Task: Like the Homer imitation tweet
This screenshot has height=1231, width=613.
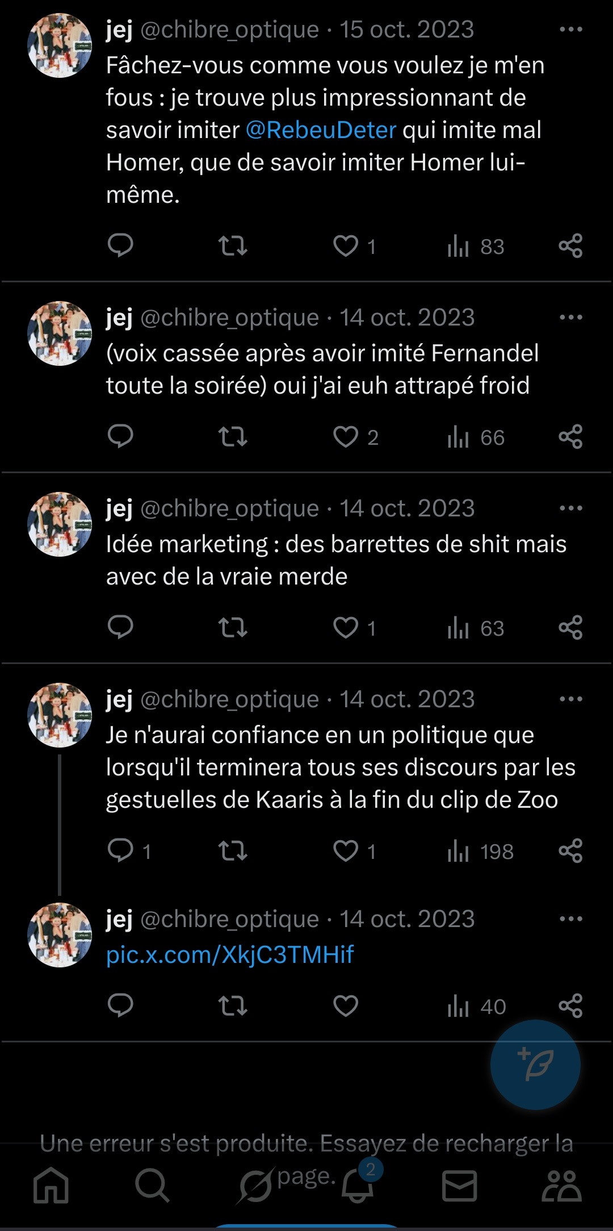Action: coord(346,246)
